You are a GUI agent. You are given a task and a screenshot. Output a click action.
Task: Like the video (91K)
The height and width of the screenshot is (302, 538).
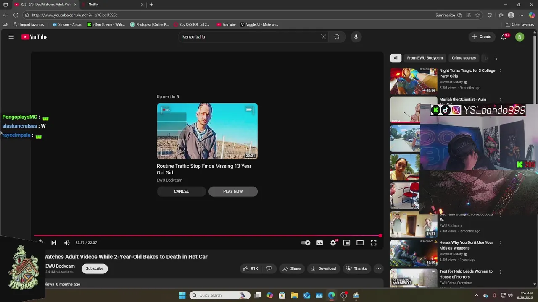[x=251, y=268]
